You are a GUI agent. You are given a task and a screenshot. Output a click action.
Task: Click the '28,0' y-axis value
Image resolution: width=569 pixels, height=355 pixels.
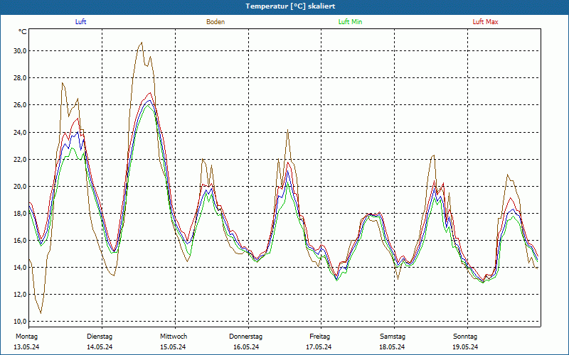pos(20,78)
